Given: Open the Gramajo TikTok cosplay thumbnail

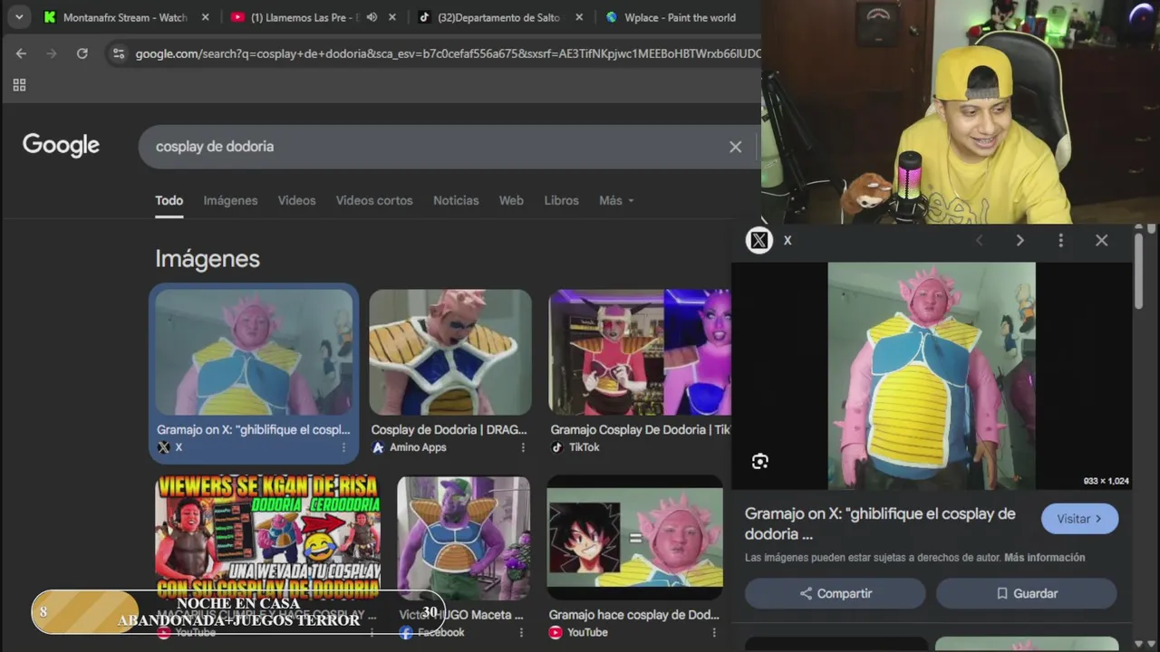Looking at the screenshot, I should [x=640, y=352].
